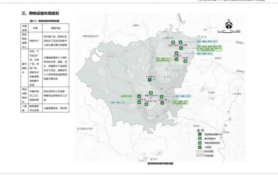This screenshot has width=278, height=176.
Task: Click the green callout right of 梨子寨 kiosk
Action: 180,102
